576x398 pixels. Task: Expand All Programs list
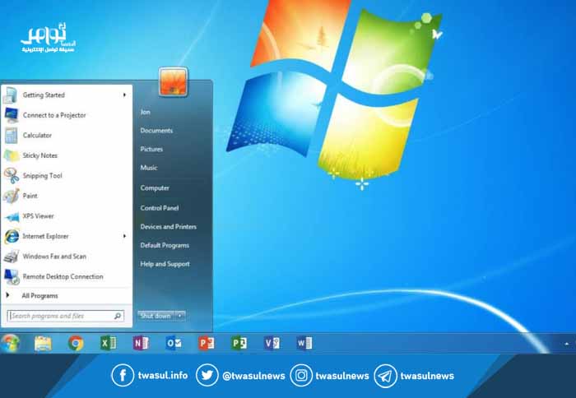(x=39, y=295)
